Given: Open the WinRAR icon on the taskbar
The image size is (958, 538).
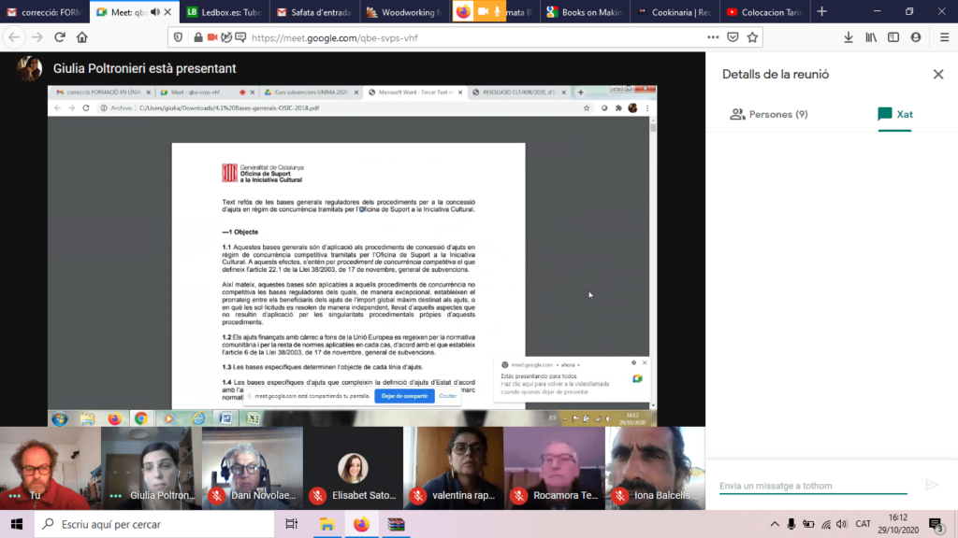Looking at the screenshot, I should click(397, 524).
